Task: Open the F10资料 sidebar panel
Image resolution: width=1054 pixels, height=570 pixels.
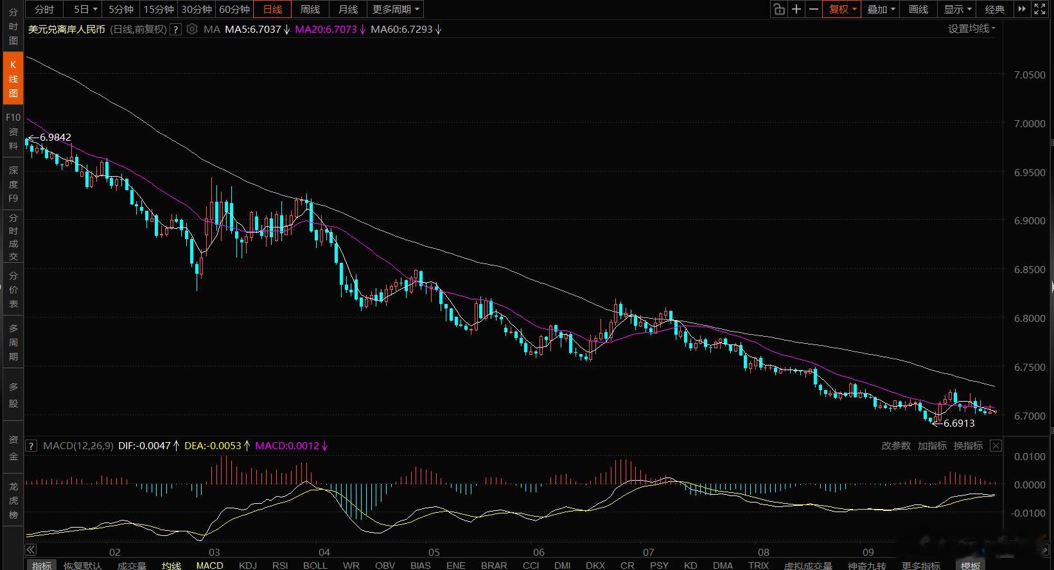Action: point(13,131)
